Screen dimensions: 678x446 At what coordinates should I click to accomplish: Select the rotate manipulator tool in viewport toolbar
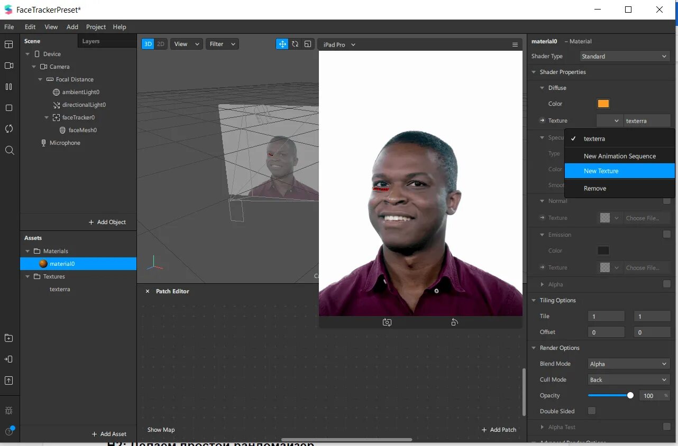(295, 44)
